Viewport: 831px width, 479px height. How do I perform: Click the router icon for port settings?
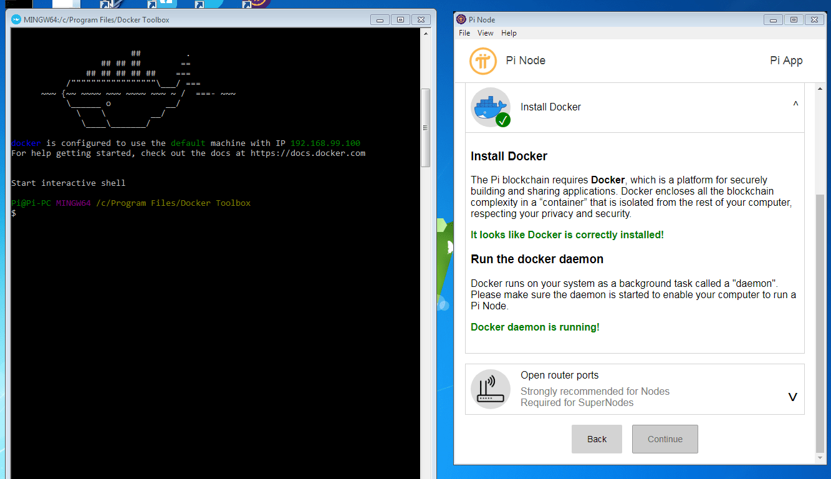(491, 389)
